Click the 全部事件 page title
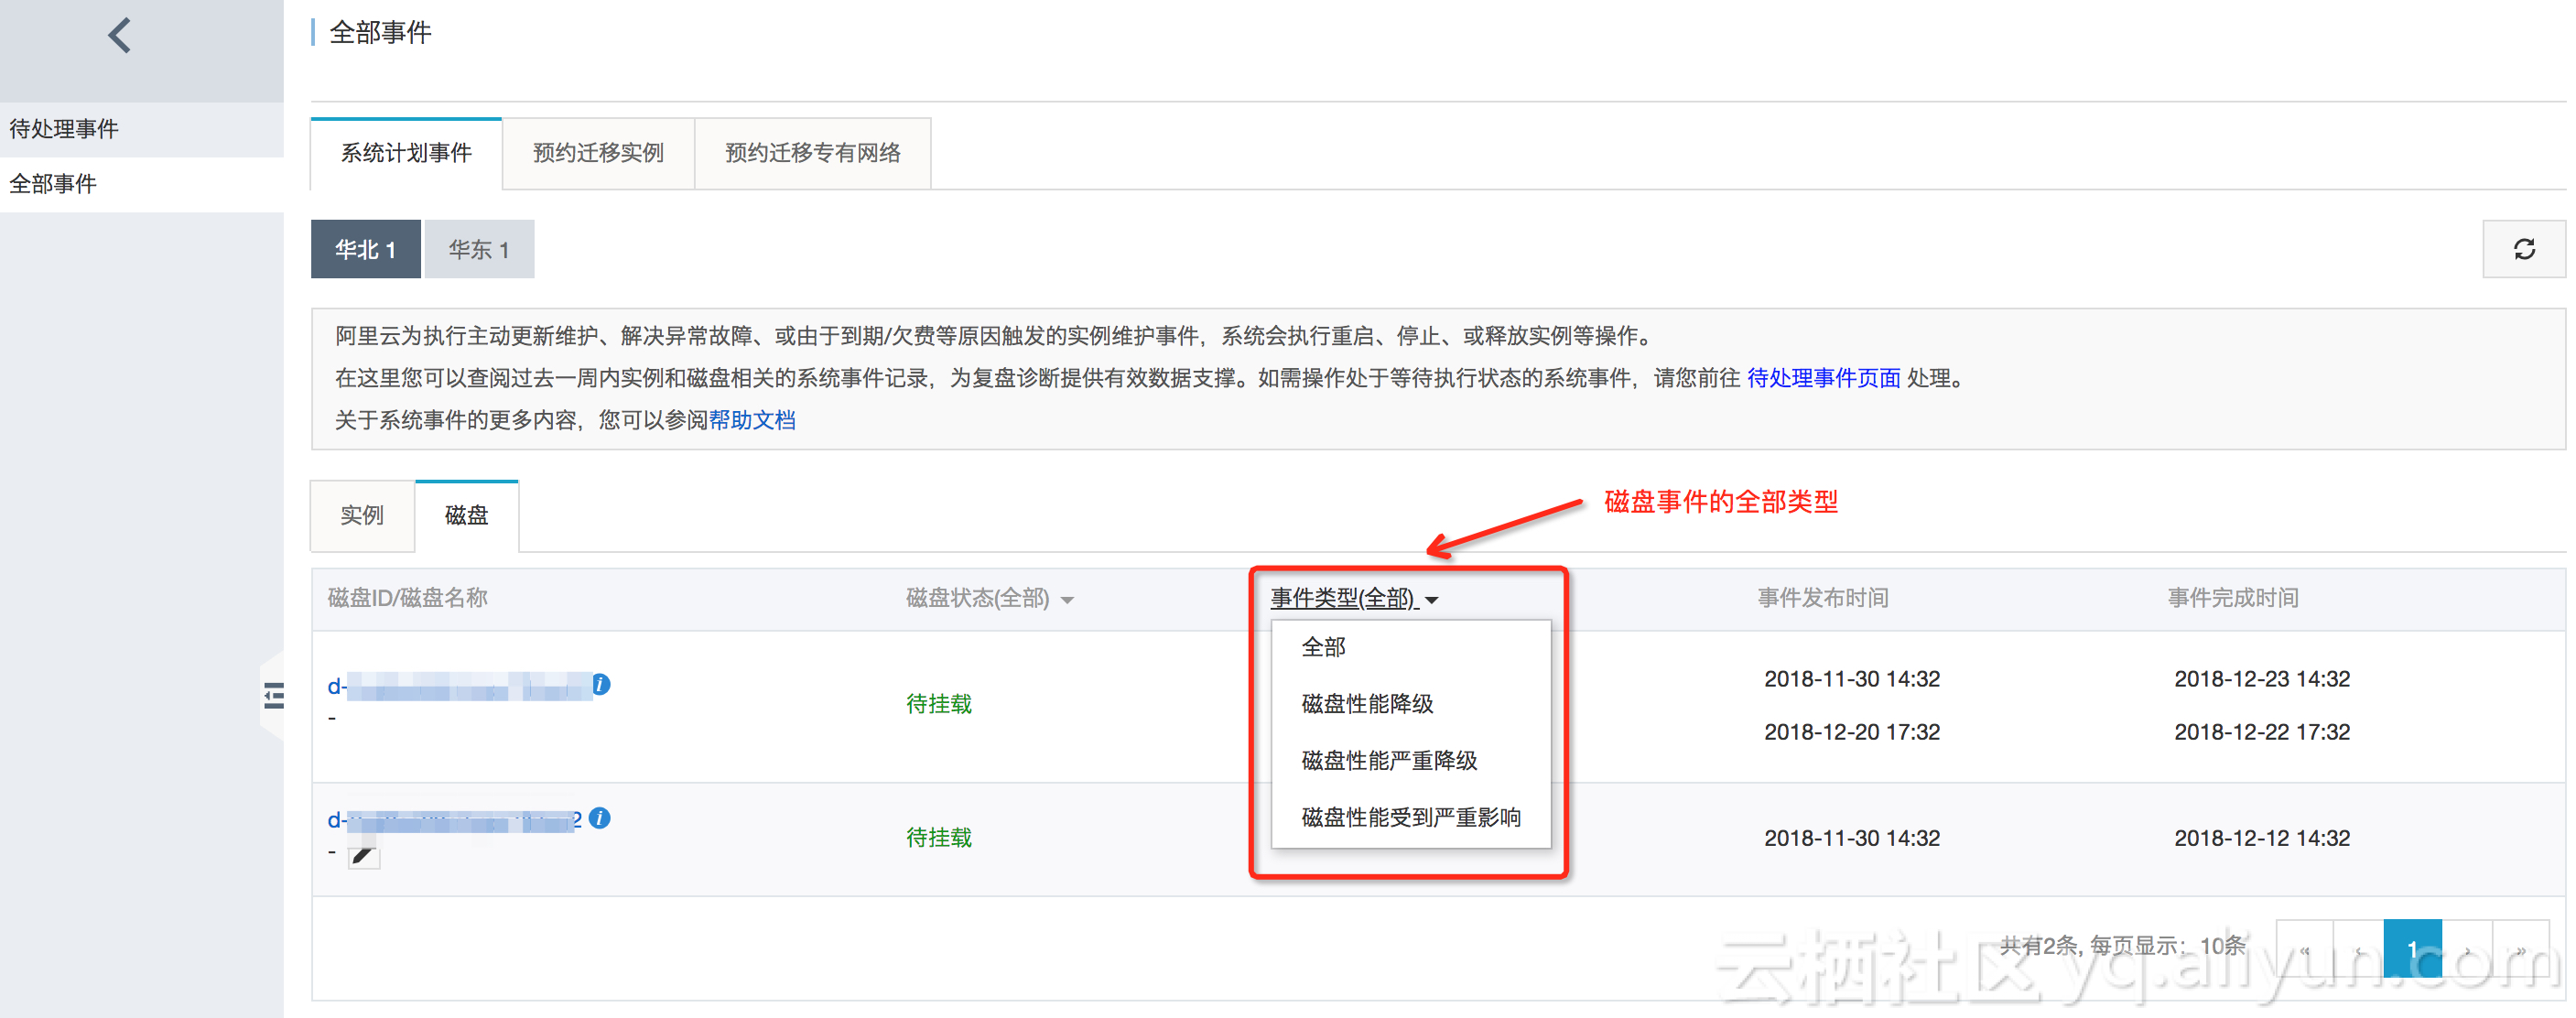The width and height of the screenshot is (2576, 1018). 380,33
